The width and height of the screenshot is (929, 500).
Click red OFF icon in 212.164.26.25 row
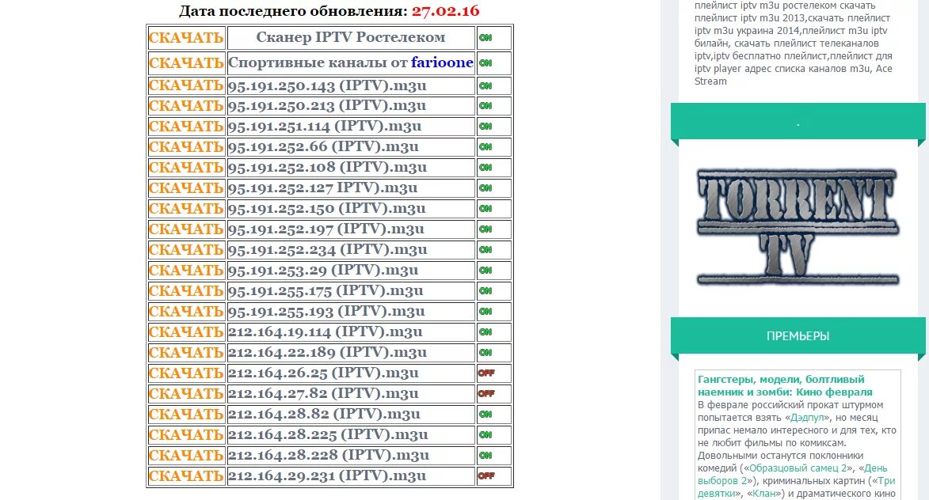point(486,373)
